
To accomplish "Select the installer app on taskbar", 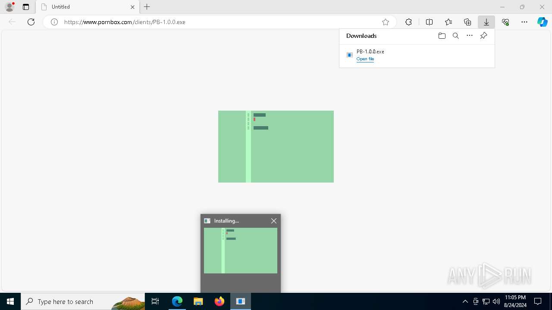I will tap(241, 301).
